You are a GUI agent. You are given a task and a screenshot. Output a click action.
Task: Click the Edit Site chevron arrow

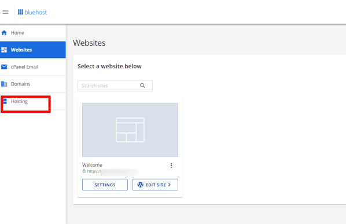click(x=170, y=185)
